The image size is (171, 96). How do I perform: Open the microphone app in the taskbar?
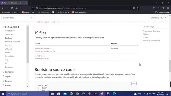(90, 94)
